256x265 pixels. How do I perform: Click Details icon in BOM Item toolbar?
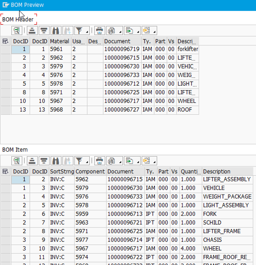tap(17, 161)
